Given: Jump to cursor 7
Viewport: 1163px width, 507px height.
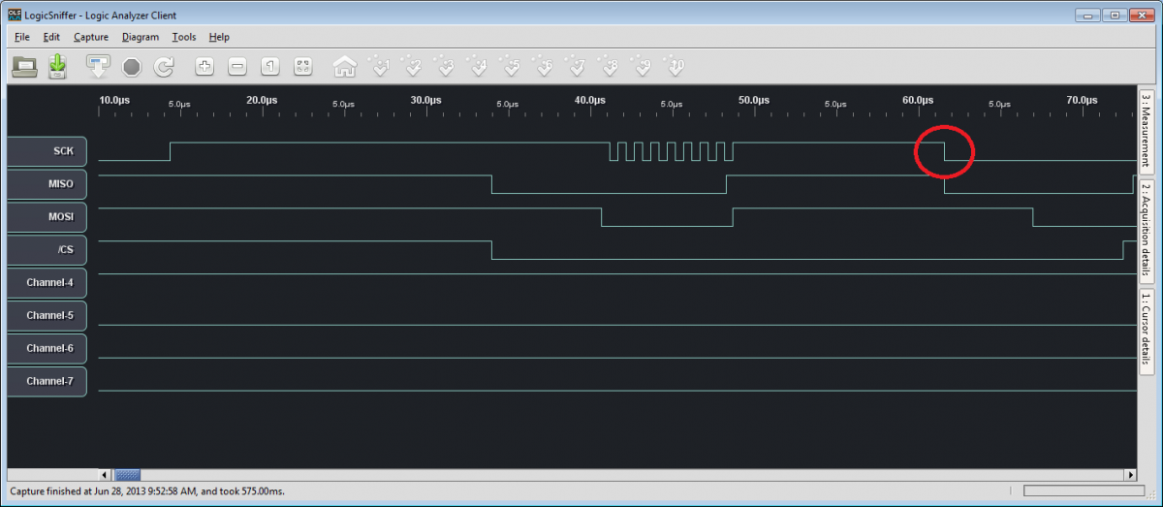Looking at the screenshot, I should point(577,67).
